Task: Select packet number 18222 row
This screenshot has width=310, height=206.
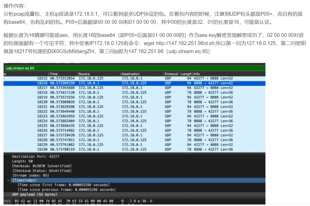Action: click(x=134, y=111)
